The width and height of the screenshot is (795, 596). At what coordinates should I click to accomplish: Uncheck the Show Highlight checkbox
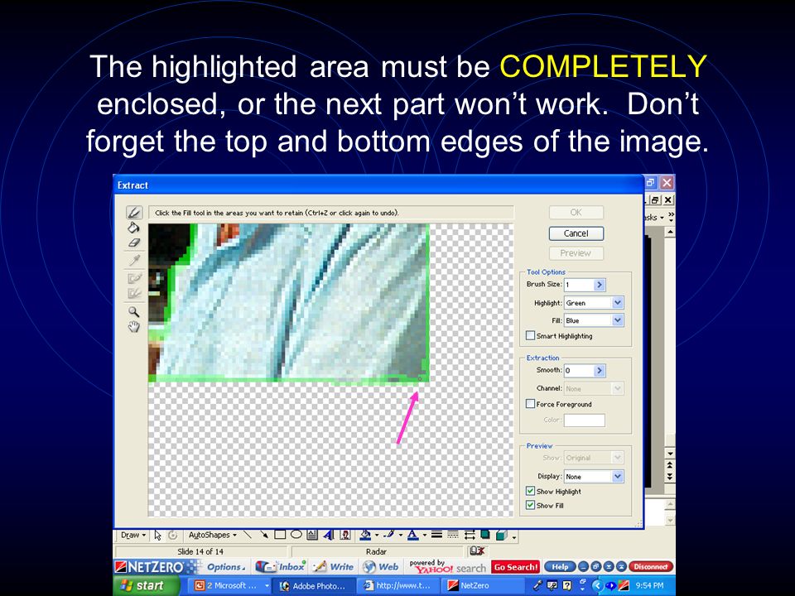[x=530, y=491]
